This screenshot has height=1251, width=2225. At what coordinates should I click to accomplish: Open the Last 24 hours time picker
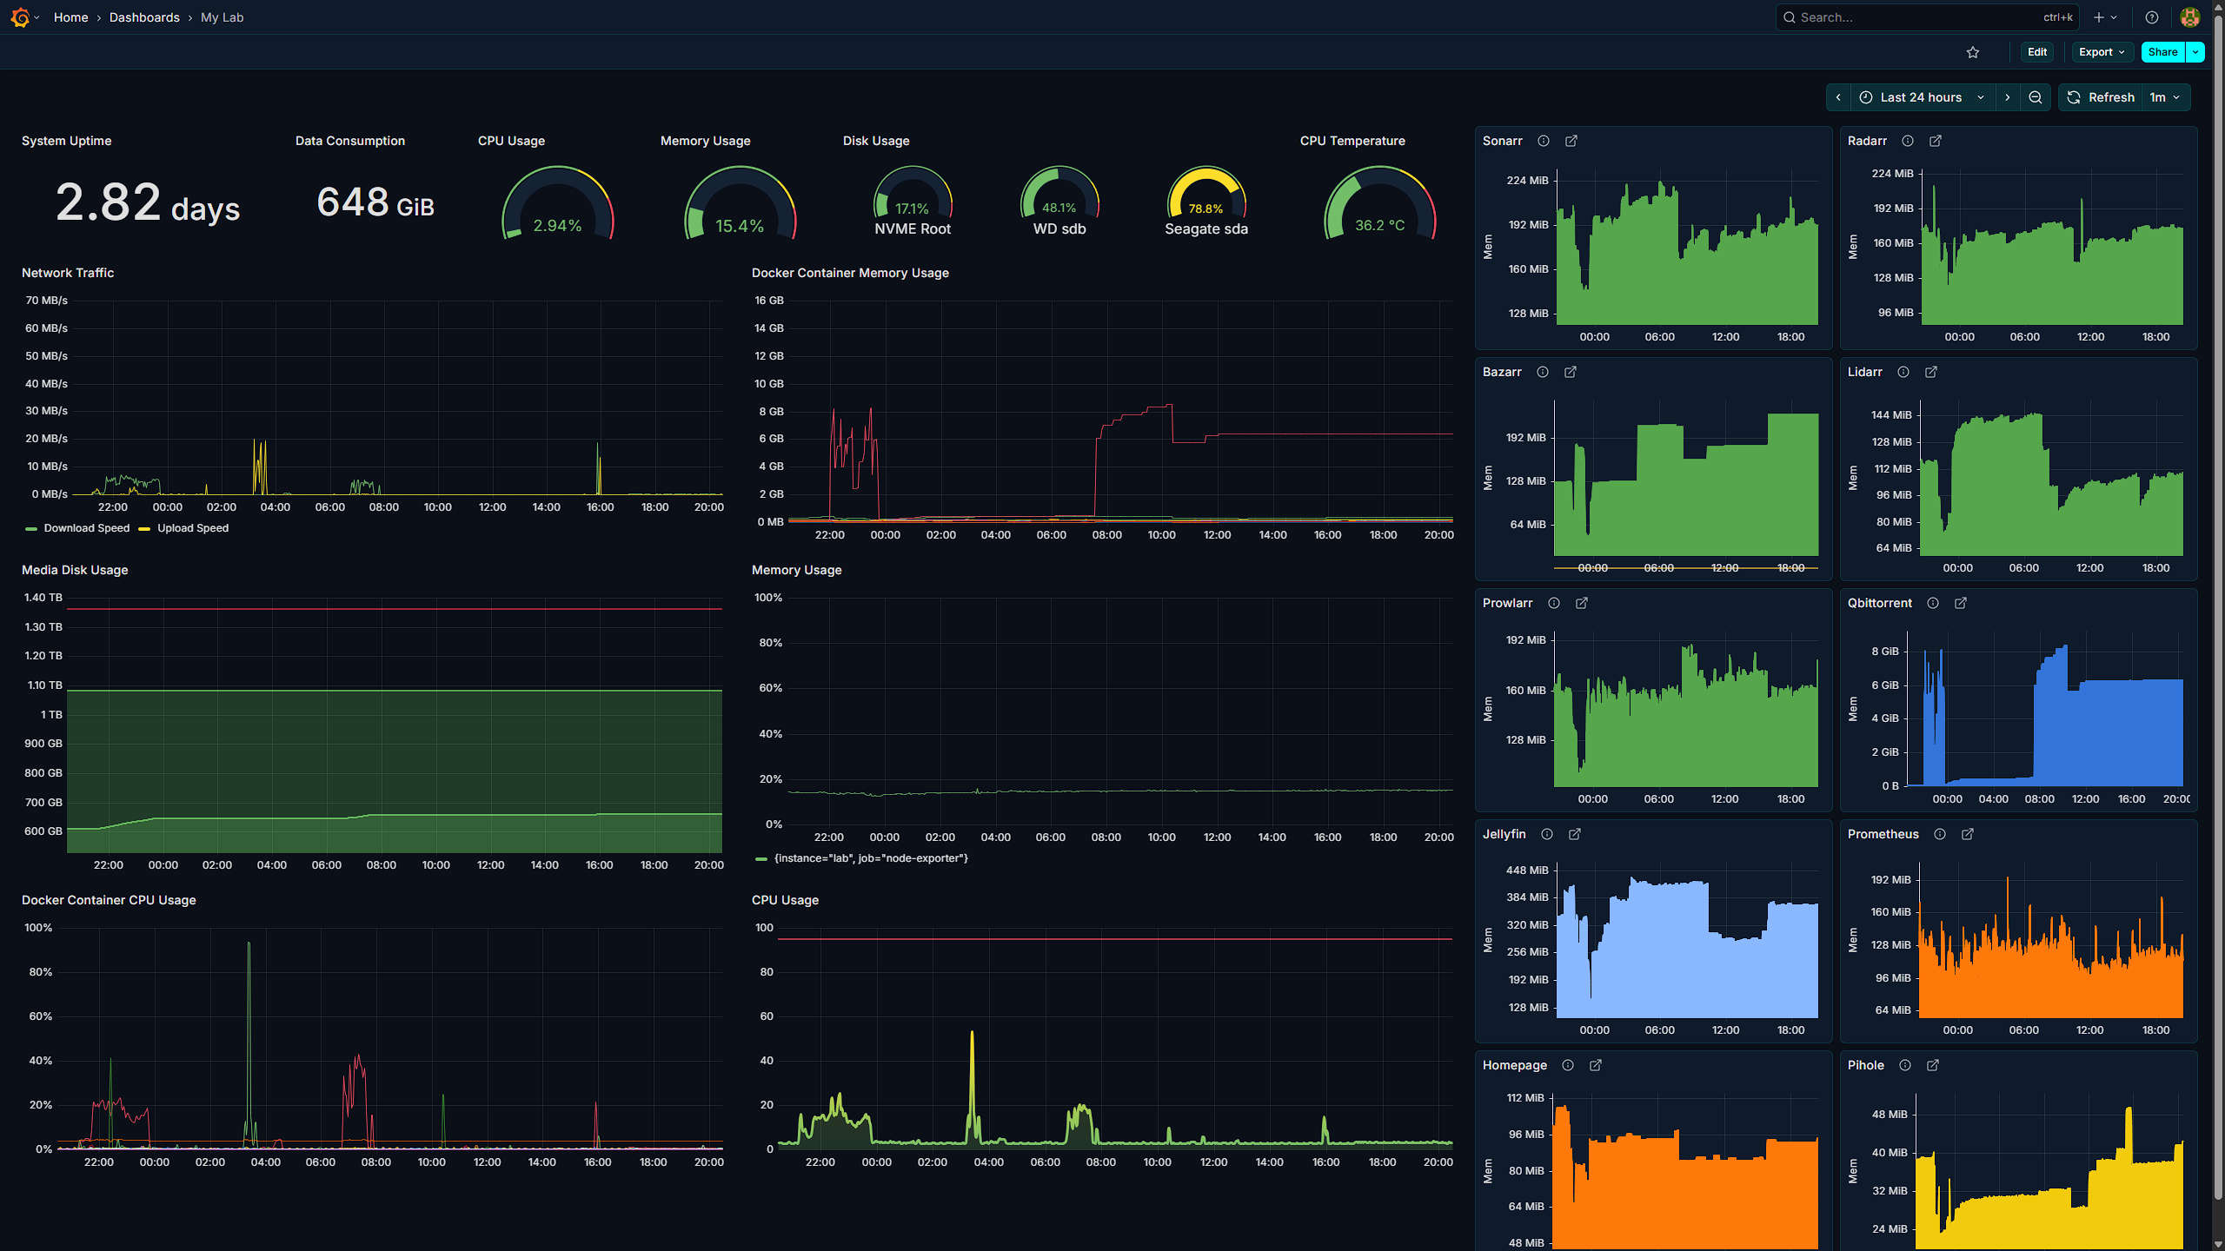click(1922, 97)
